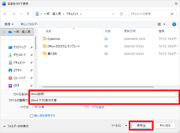Sort by 更新日時 column header
The width and height of the screenshot is (180, 133).
click(x=130, y=31)
